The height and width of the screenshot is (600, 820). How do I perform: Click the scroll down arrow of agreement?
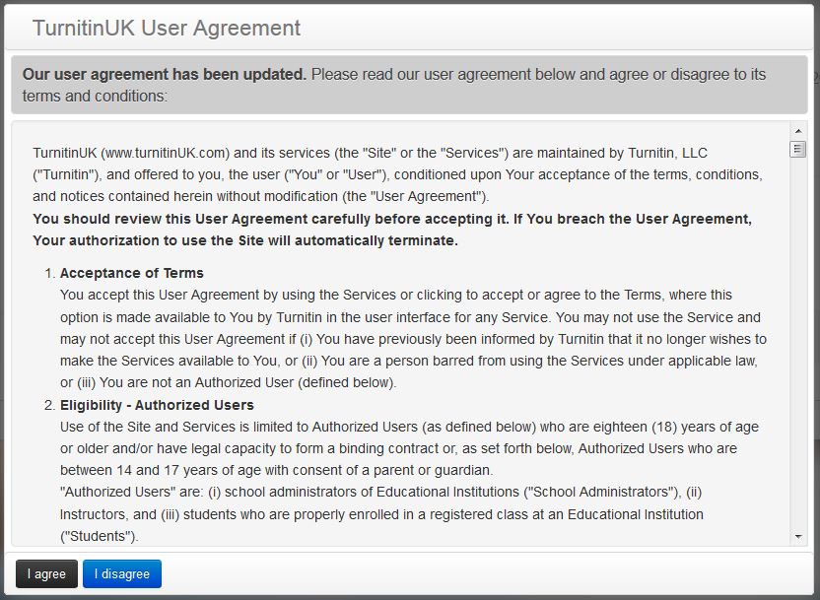798,537
